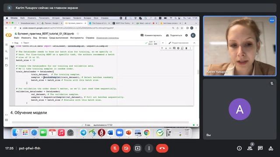Open the table of contents sidebar icon
This screenshot has width=280, height=157.
[x=7, y=44]
